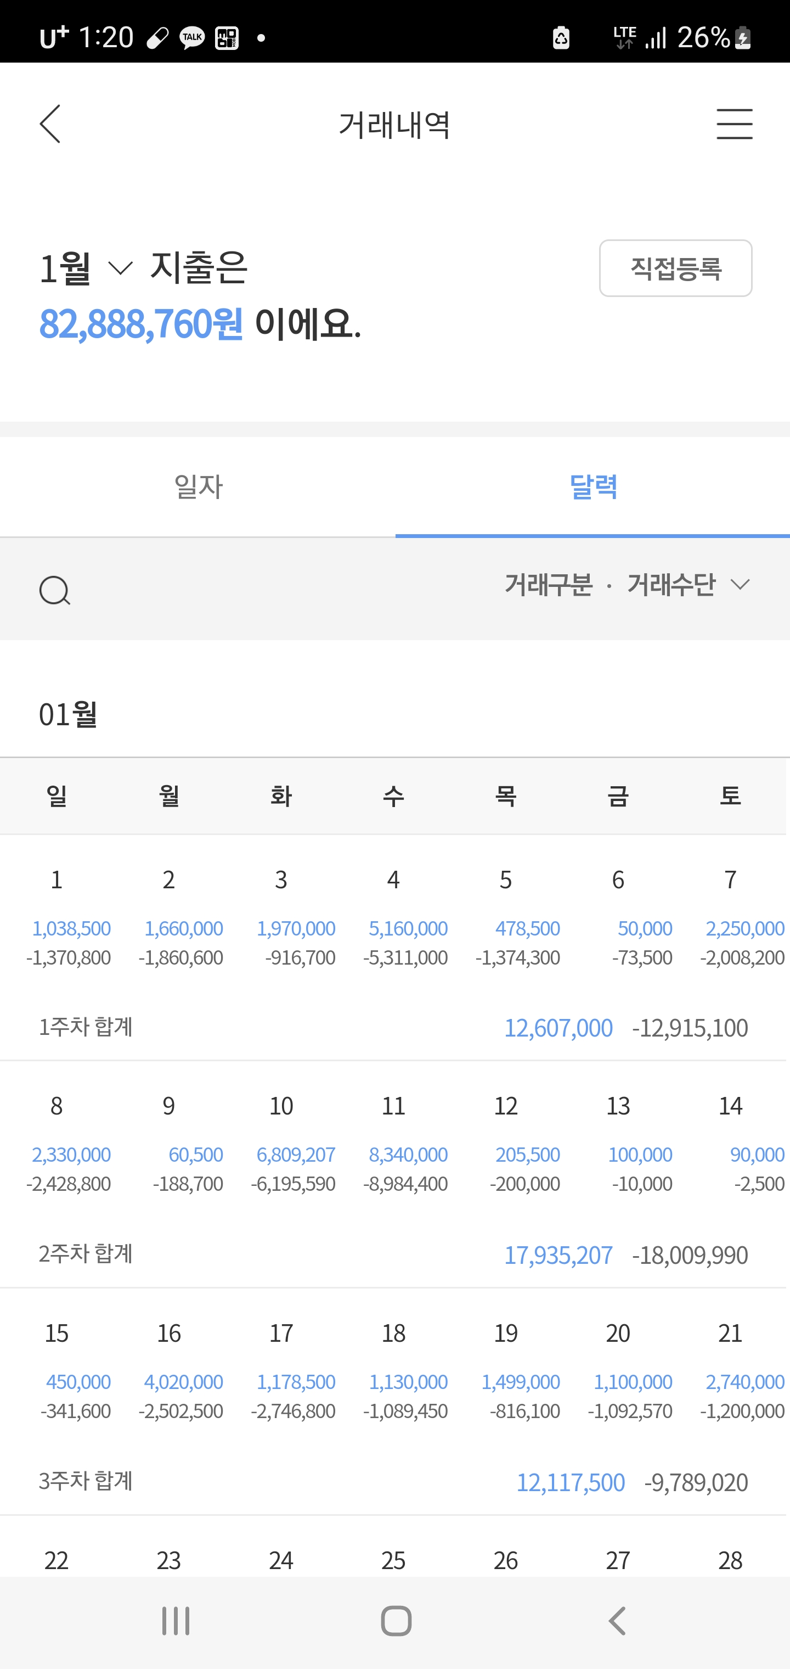Select calendar day 14
The width and height of the screenshot is (790, 1669).
pos(730,1105)
